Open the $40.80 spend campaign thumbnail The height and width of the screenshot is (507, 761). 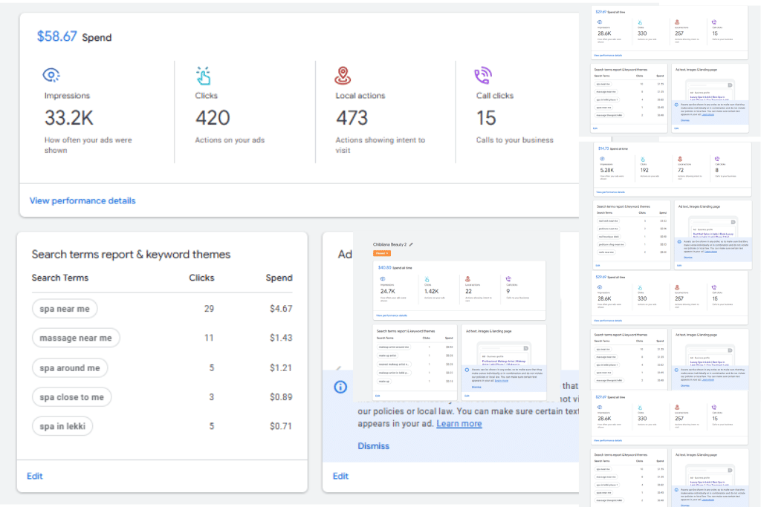tap(459, 290)
